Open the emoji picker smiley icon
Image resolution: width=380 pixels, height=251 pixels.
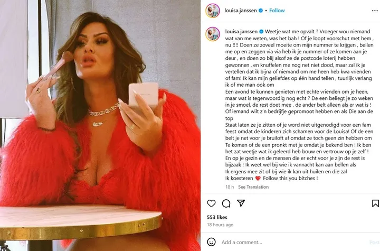coord(211,242)
